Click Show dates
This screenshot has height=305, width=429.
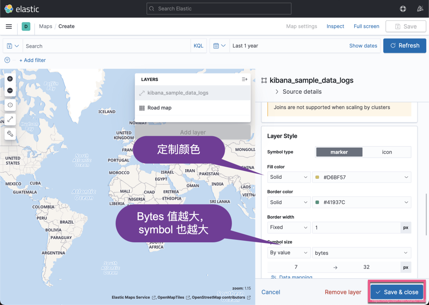363,46
